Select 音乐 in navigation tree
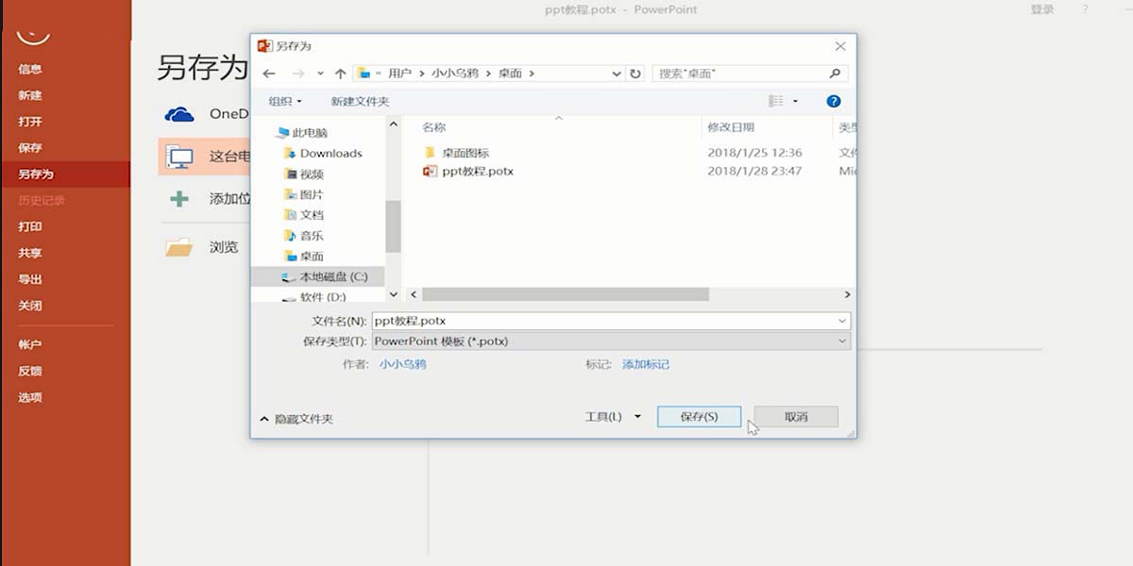The image size is (1133, 566). point(304,236)
